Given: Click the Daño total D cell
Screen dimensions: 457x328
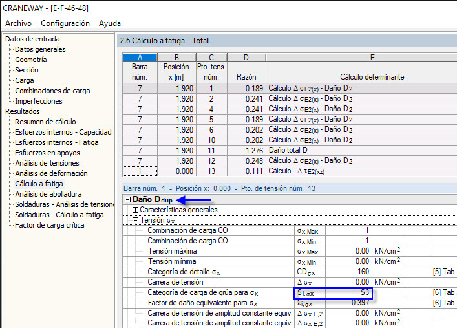Looking at the screenshot, I should click(361, 151).
